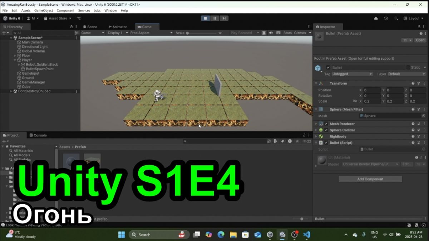Open the Tag dropdown showing Untagged
429x241 pixels.
tap(352, 74)
